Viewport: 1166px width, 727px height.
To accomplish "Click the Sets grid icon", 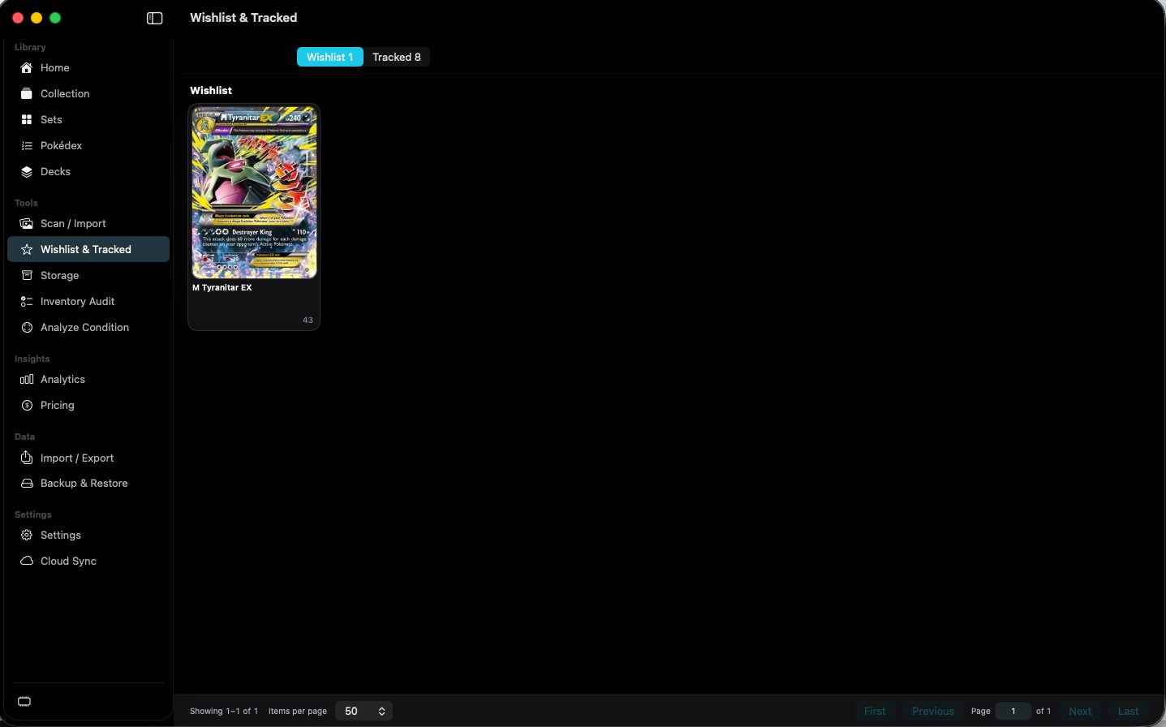I will [27, 119].
